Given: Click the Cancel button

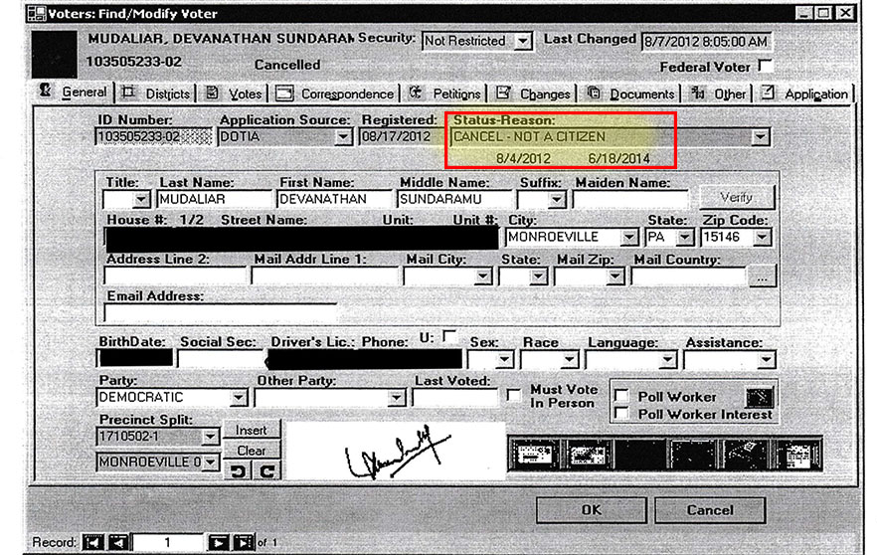Looking at the screenshot, I should [x=710, y=510].
